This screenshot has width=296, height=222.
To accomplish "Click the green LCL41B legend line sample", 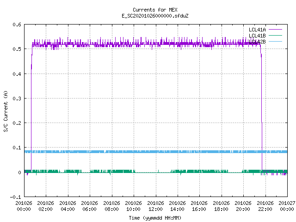I will click(x=275, y=35).
